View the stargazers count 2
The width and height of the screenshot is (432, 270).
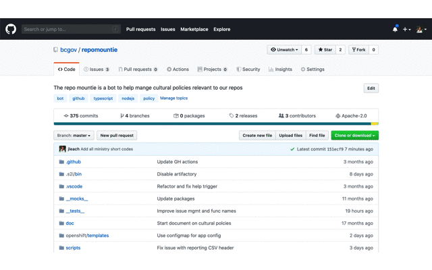point(340,49)
